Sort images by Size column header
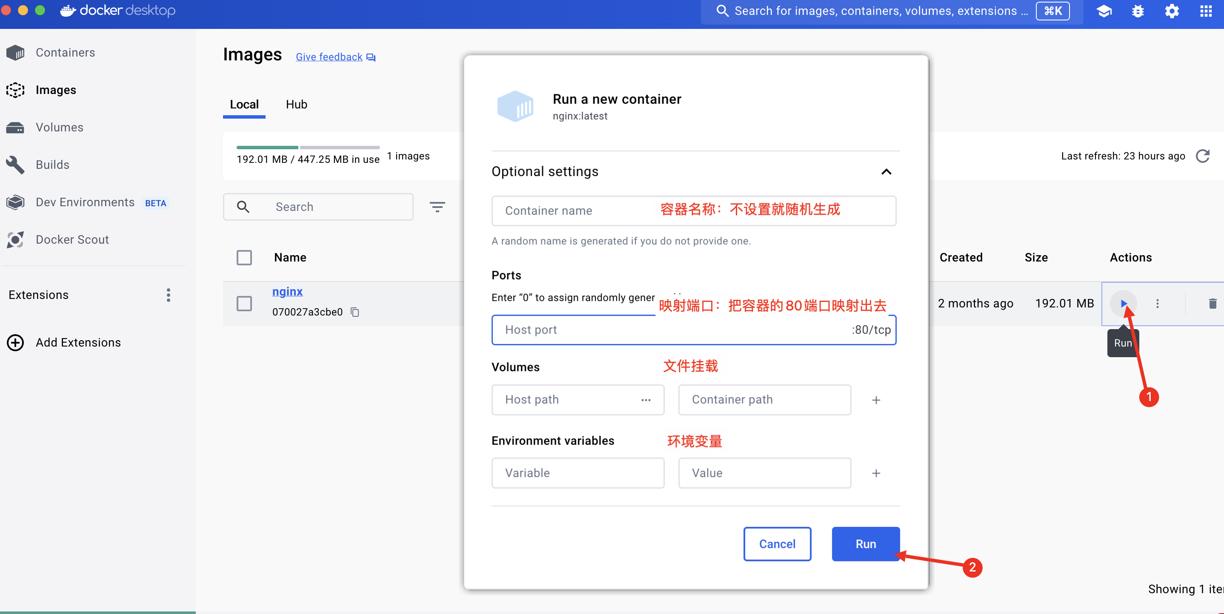This screenshot has height=614, width=1224. [x=1036, y=257]
